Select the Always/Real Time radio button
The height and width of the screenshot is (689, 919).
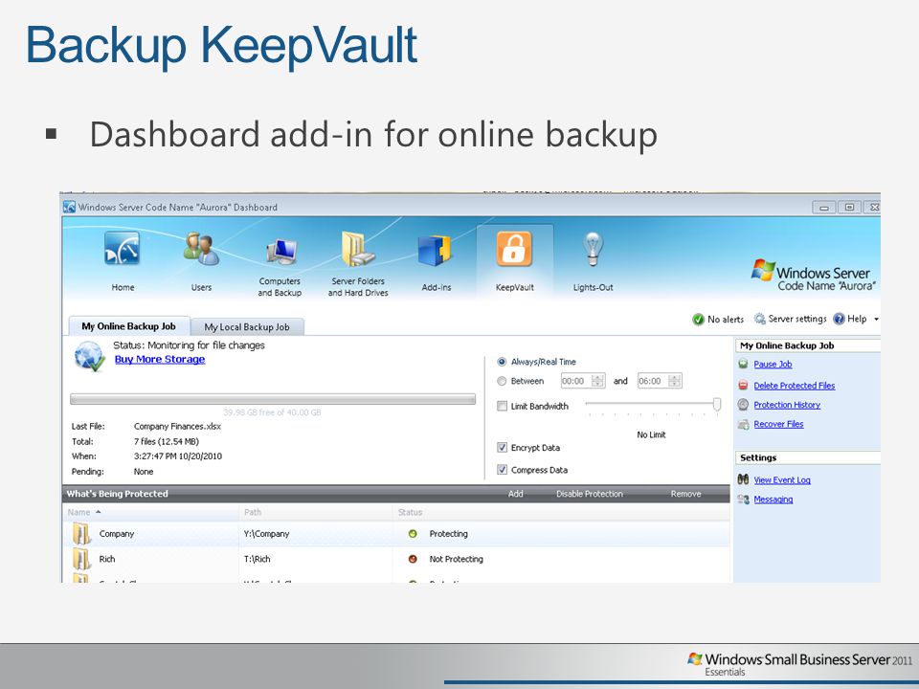click(x=502, y=362)
